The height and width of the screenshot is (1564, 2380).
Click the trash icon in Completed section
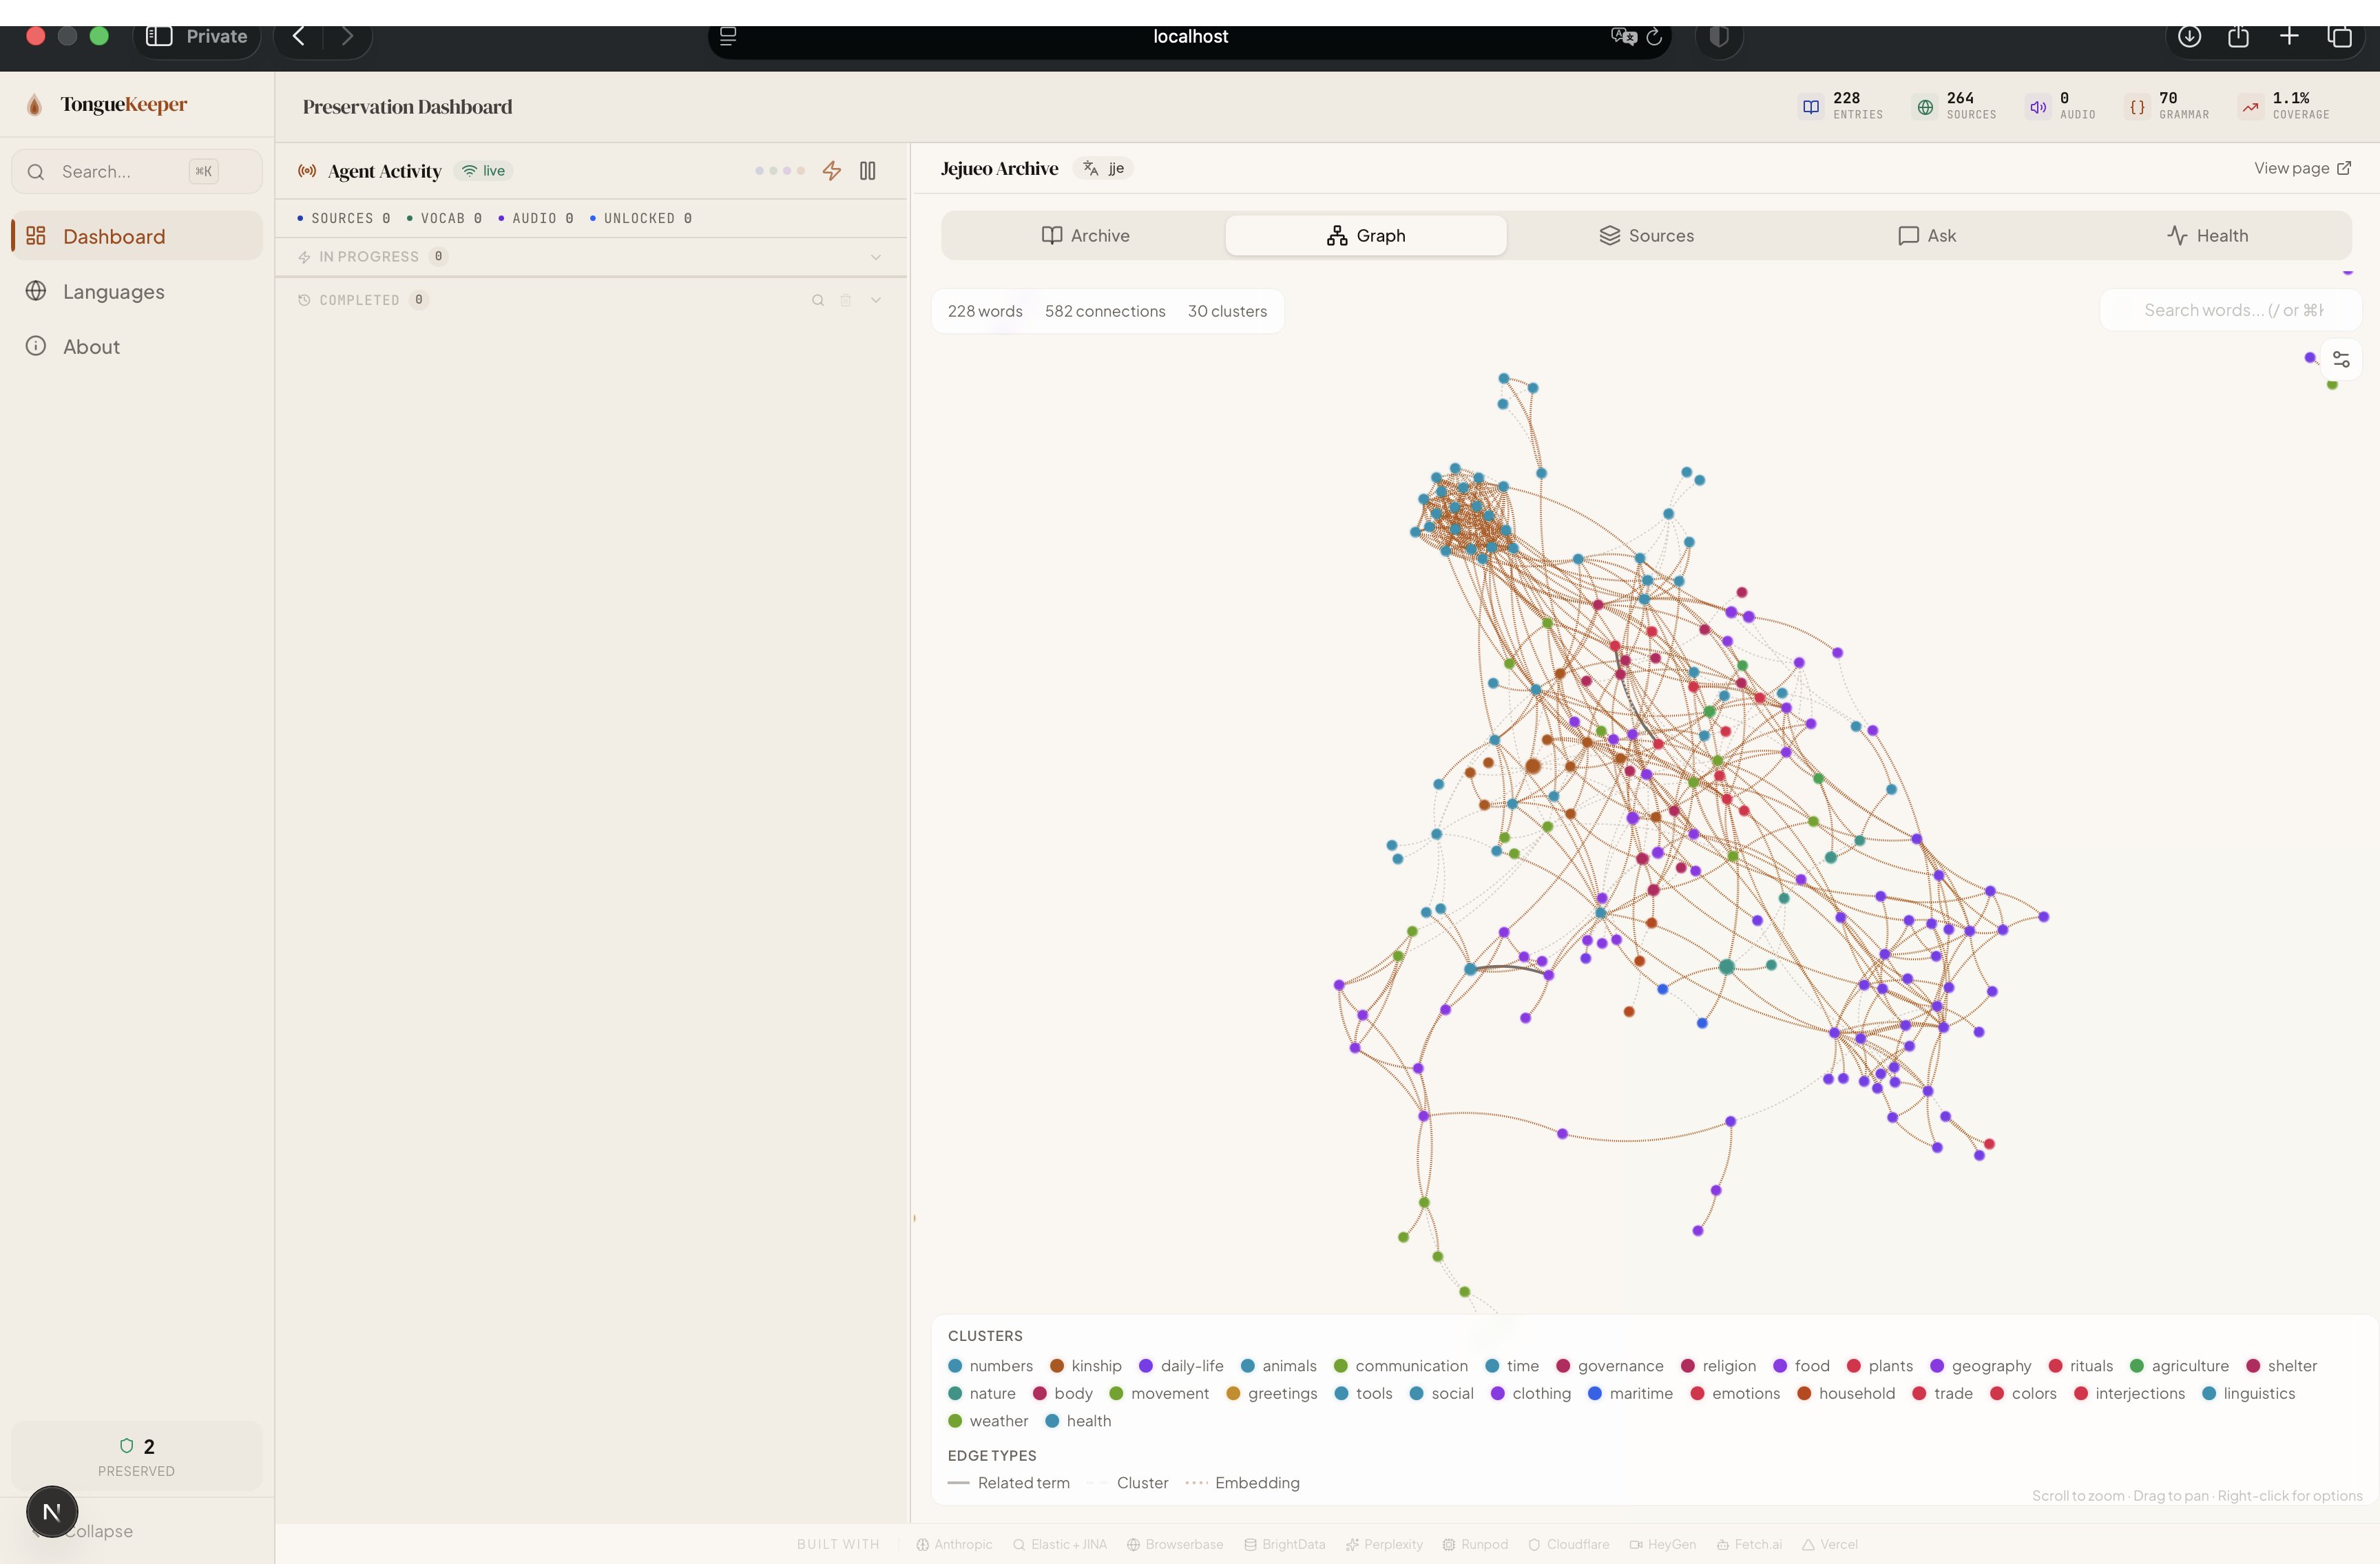click(845, 300)
